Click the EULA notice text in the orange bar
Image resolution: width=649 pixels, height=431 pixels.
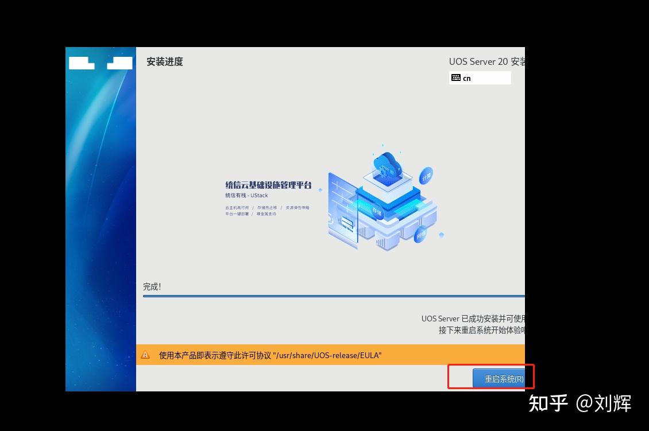click(x=271, y=355)
